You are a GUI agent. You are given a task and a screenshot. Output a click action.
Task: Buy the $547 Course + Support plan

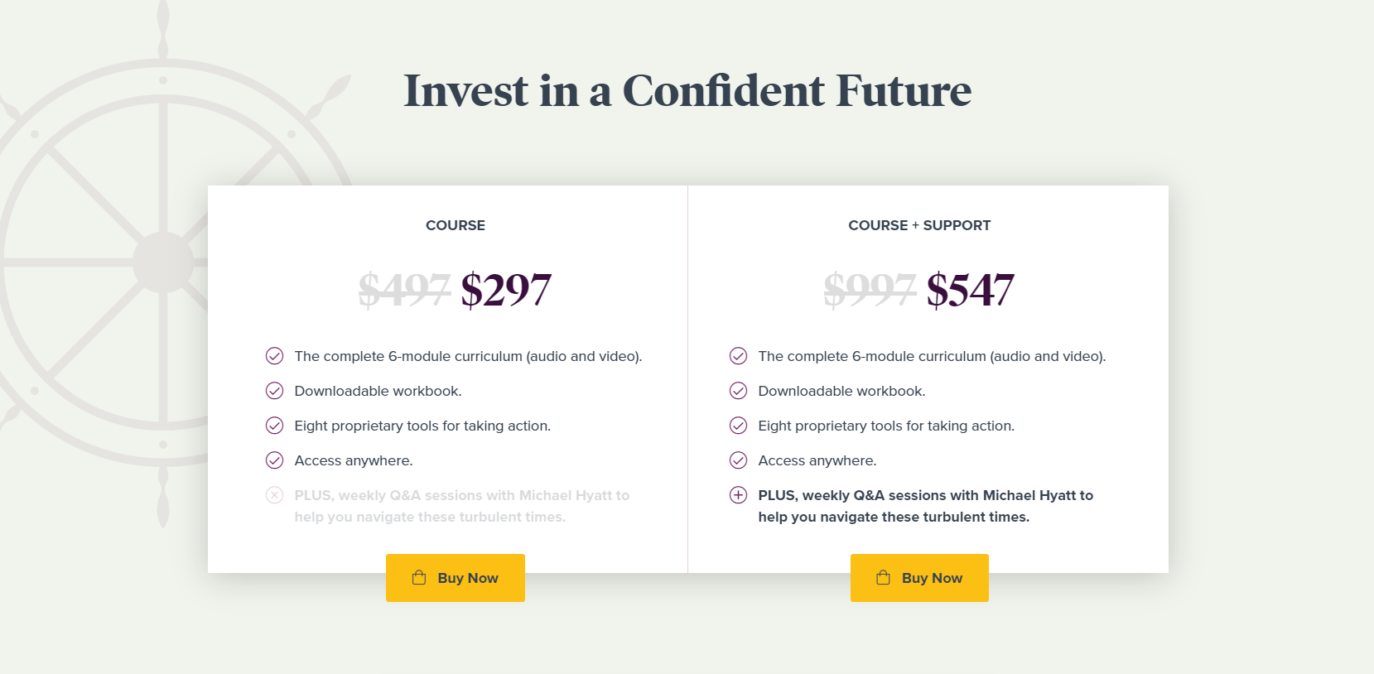point(919,578)
